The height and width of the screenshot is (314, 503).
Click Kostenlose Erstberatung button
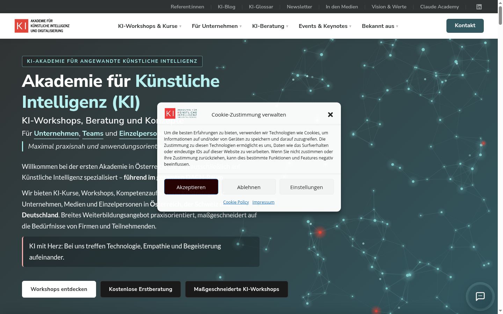140,289
